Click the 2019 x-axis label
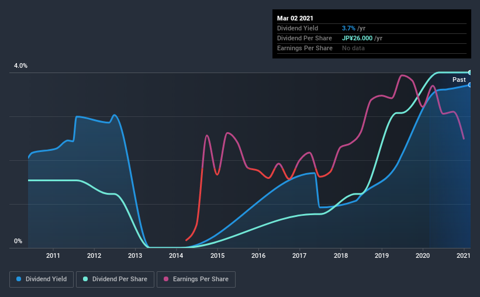The width and height of the screenshot is (480, 297). pyautogui.click(x=382, y=255)
